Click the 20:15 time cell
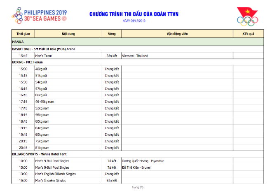274x193 pixels. point(23,141)
